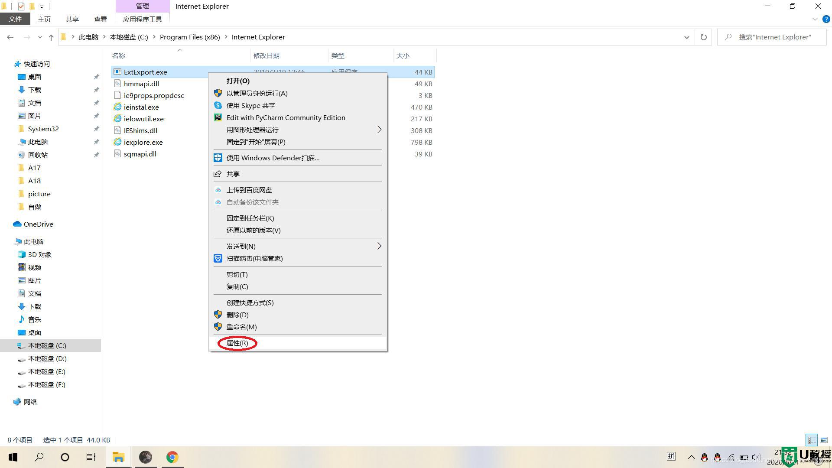This screenshot has height=468, width=832.
Task: Open the address bar history dropdown
Action: 687,37
